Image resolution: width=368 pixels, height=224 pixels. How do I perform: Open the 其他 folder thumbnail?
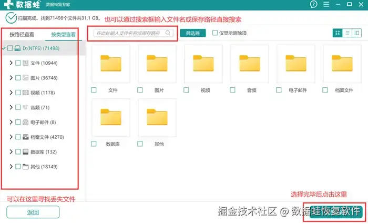tap(157, 117)
